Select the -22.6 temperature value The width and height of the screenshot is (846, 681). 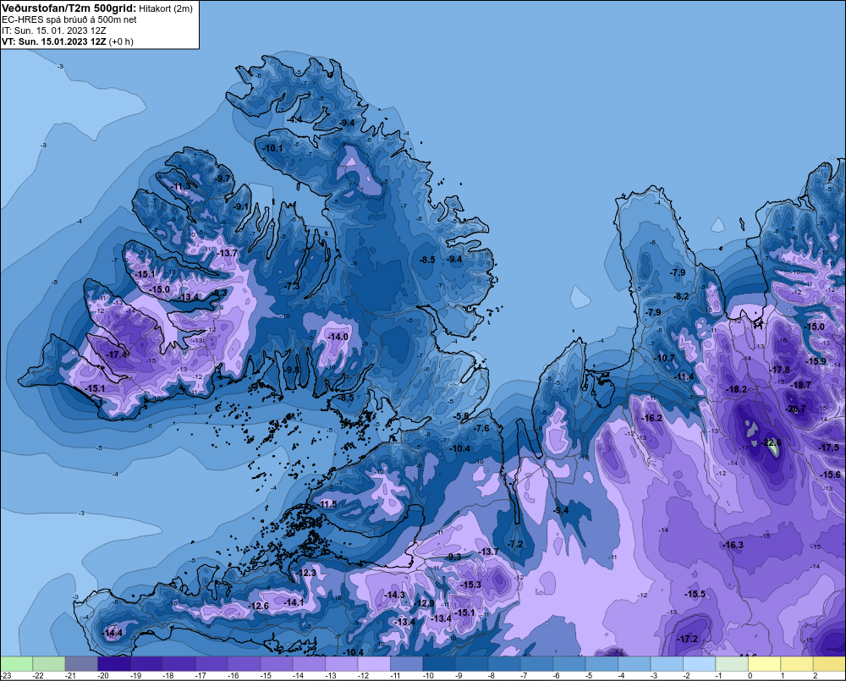click(771, 442)
